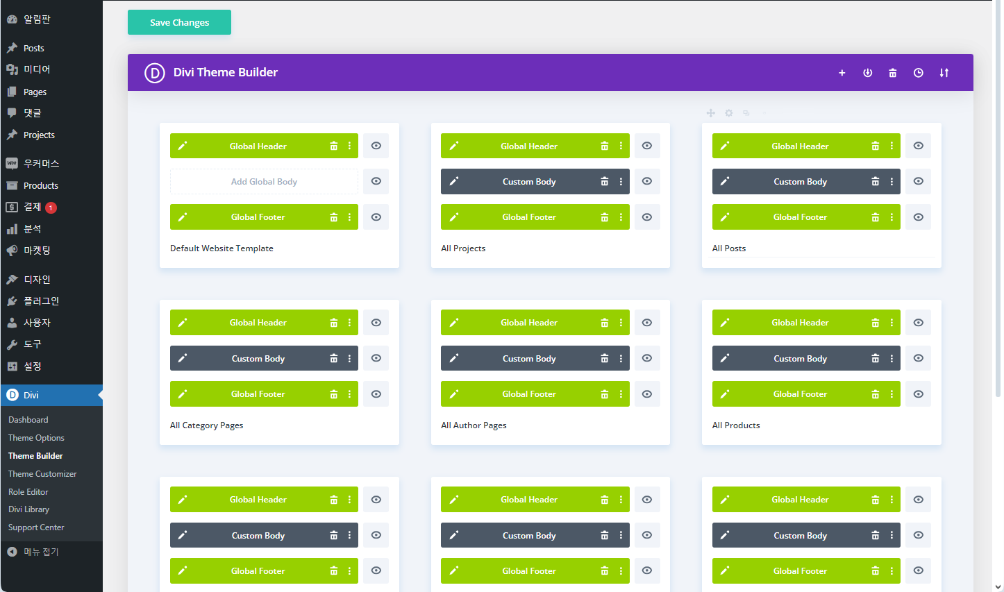Toggle Add Global Body visibility eye

(x=376, y=182)
